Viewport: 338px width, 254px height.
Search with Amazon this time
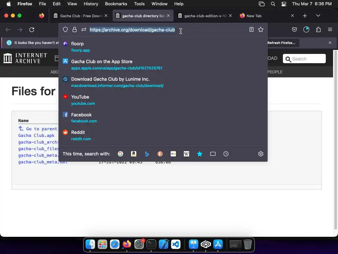[x=134, y=154]
